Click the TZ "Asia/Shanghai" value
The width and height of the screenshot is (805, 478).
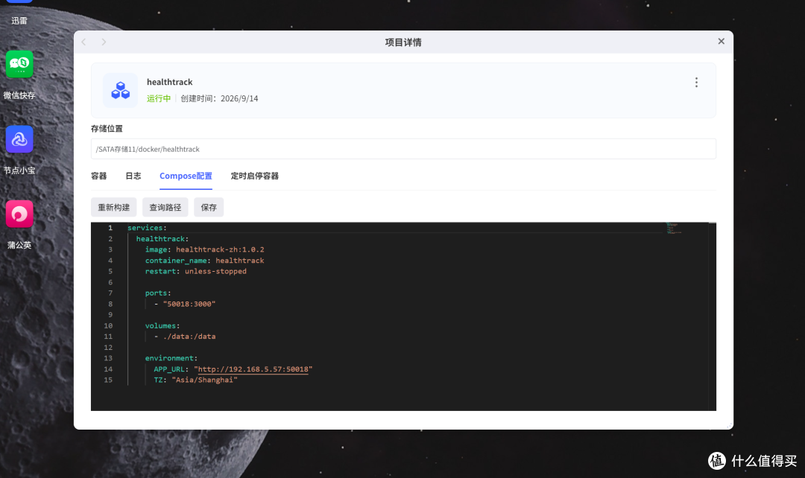tap(205, 380)
